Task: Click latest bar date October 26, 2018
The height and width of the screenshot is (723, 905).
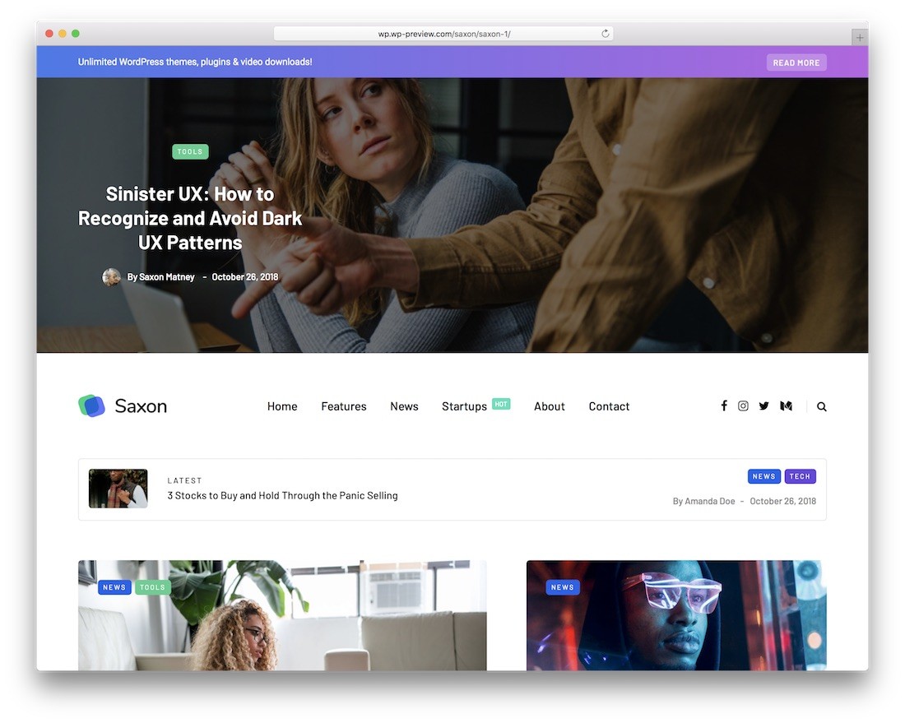Action: (x=782, y=501)
